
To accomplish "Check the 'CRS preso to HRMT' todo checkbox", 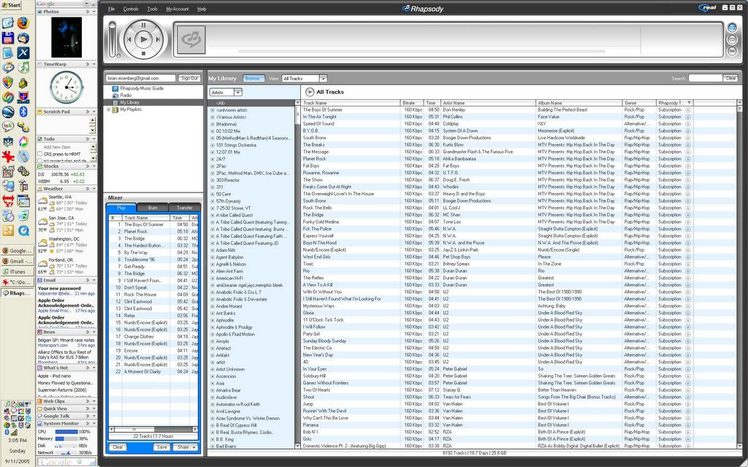I will coord(40,154).
